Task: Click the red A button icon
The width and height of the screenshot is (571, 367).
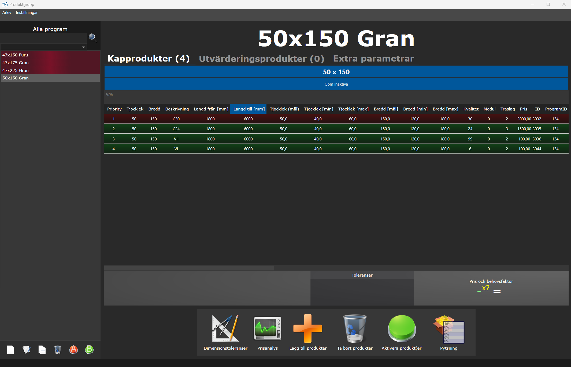Action: [x=73, y=350]
